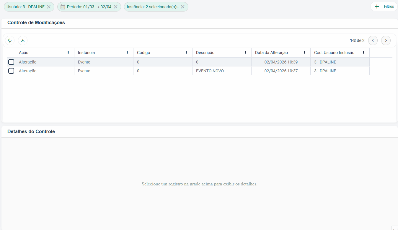
Task: Select the 02/04/2026 10:39 date cell
Action: (281, 62)
